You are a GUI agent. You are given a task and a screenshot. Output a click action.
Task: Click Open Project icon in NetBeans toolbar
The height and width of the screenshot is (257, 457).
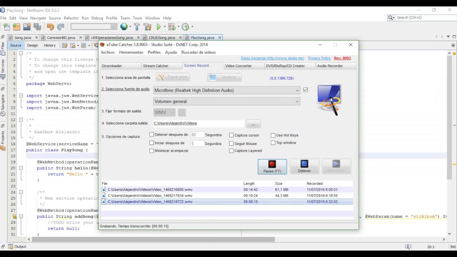pyautogui.click(x=27, y=27)
